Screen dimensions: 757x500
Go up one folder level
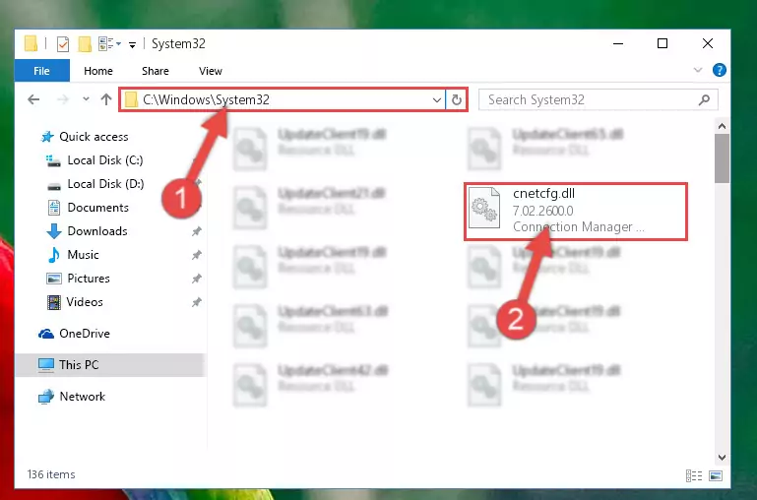(x=106, y=99)
